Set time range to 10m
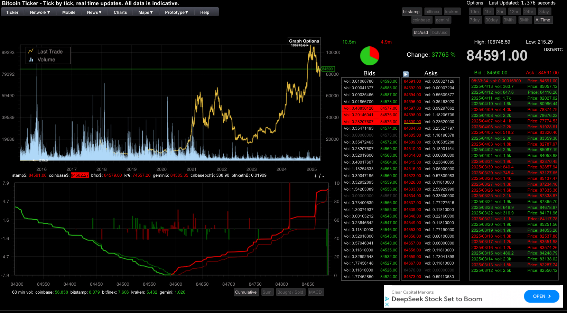 pyautogui.click(x=475, y=12)
